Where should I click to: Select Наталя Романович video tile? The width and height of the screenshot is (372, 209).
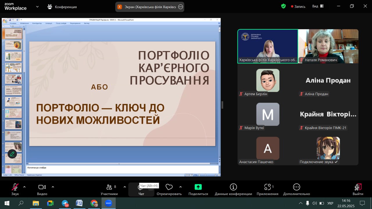328,46
